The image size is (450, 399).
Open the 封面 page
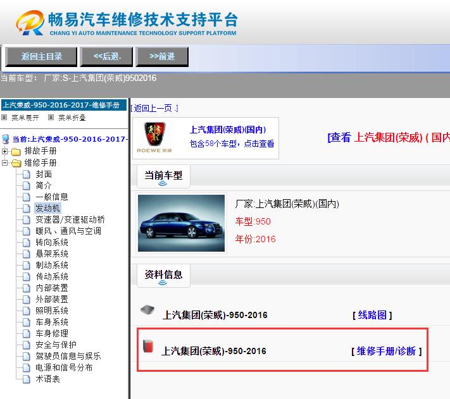tap(44, 175)
